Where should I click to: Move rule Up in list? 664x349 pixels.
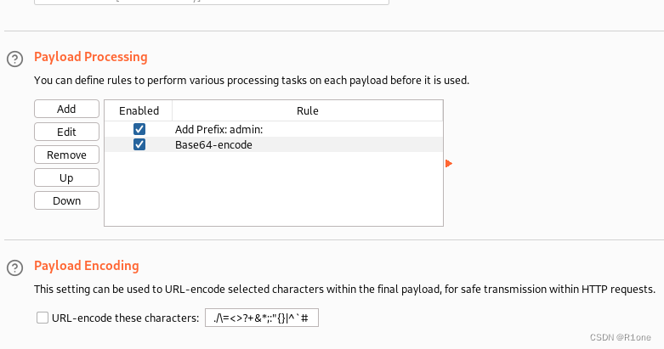click(x=66, y=177)
